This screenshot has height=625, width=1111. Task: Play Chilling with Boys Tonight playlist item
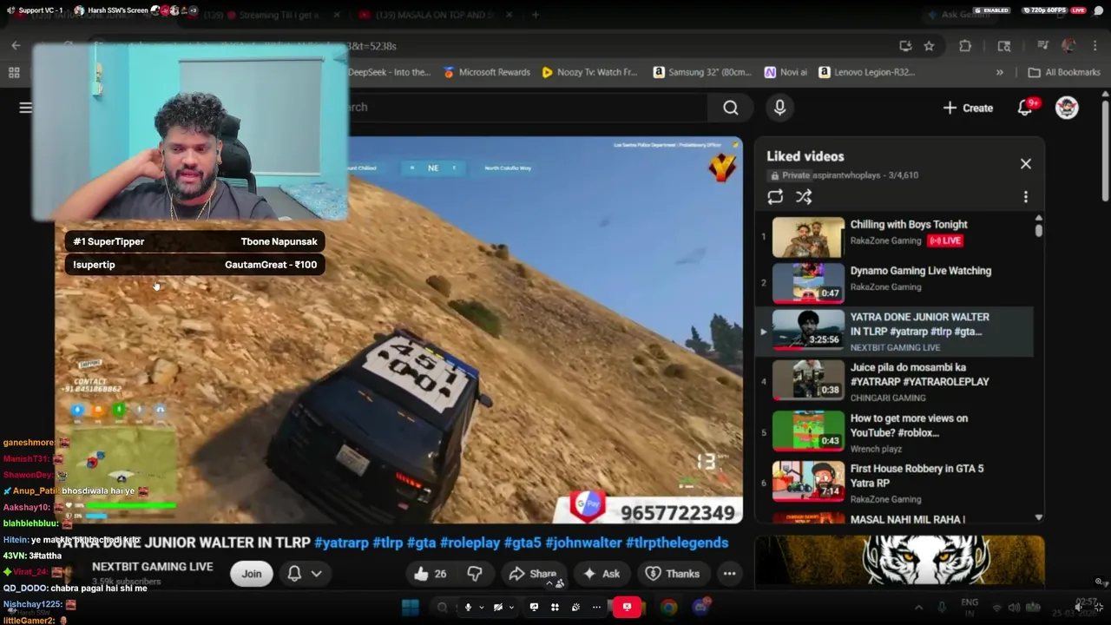coord(894,238)
